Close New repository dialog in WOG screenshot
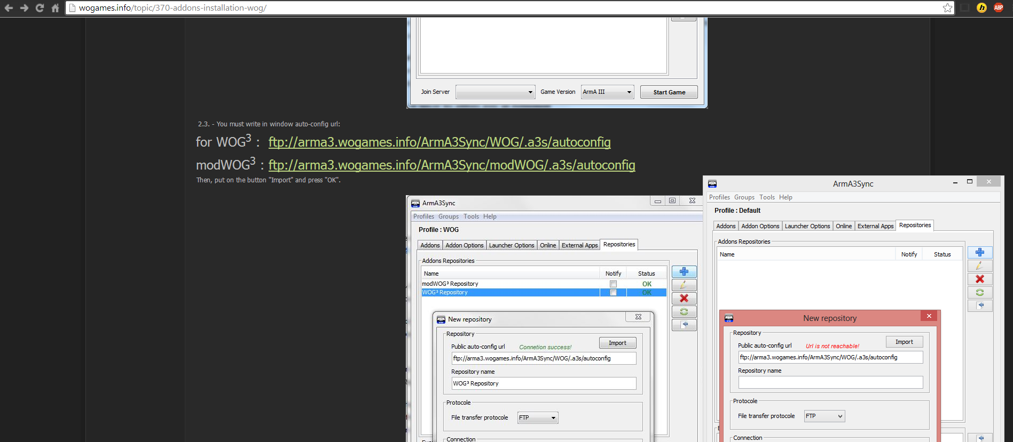The image size is (1013, 442). pyautogui.click(x=638, y=317)
